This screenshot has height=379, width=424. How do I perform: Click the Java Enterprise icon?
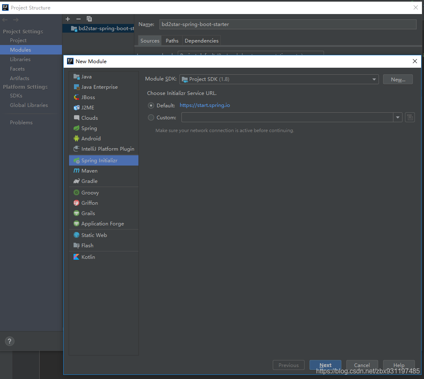[x=76, y=87]
